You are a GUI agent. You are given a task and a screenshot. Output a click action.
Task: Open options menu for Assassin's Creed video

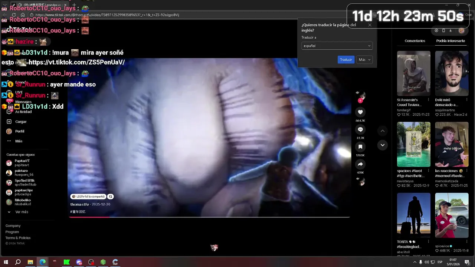(x=429, y=100)
